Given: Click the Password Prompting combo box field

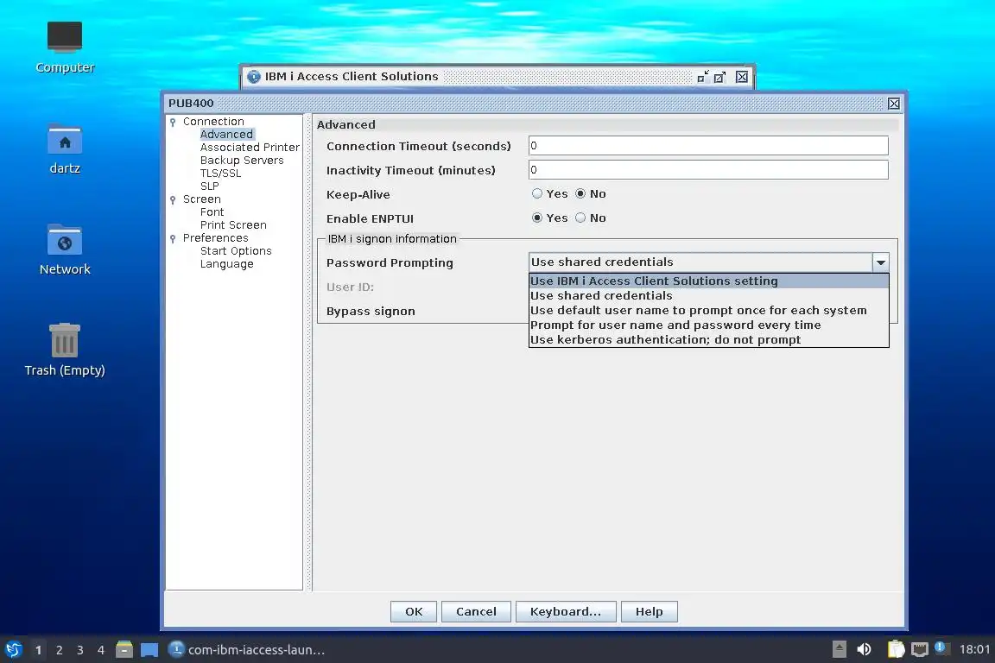Looking at the screenshot, I should [700, 262].
